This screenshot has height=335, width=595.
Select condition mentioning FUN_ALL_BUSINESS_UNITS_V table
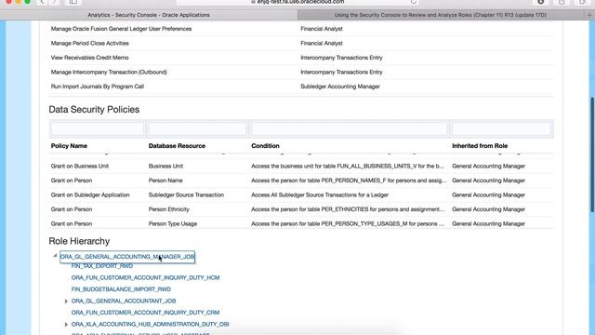coord(348,167)
